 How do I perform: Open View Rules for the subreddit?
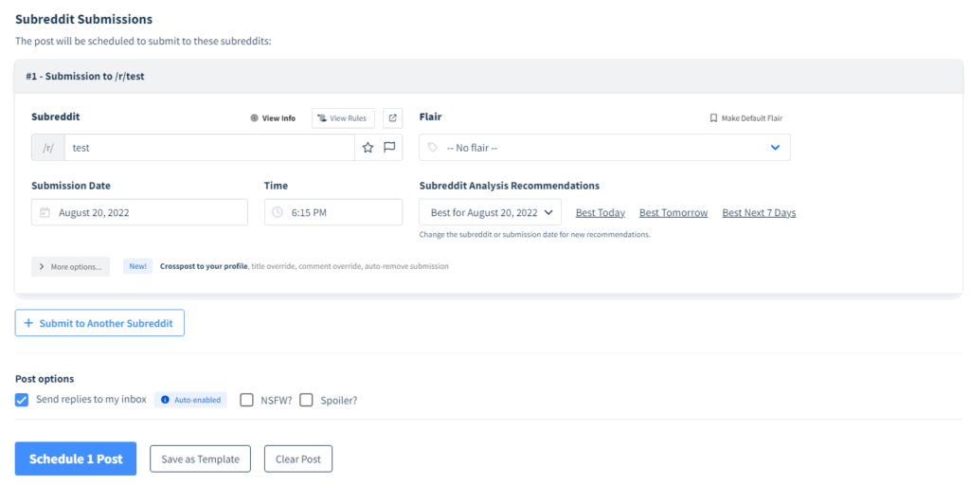343,117
